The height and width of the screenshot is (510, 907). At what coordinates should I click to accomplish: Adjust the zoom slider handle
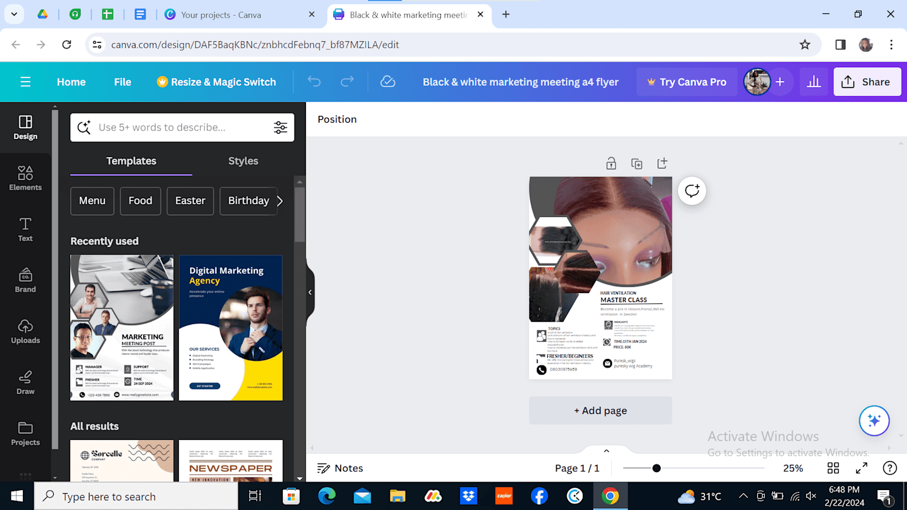point(657,468)
